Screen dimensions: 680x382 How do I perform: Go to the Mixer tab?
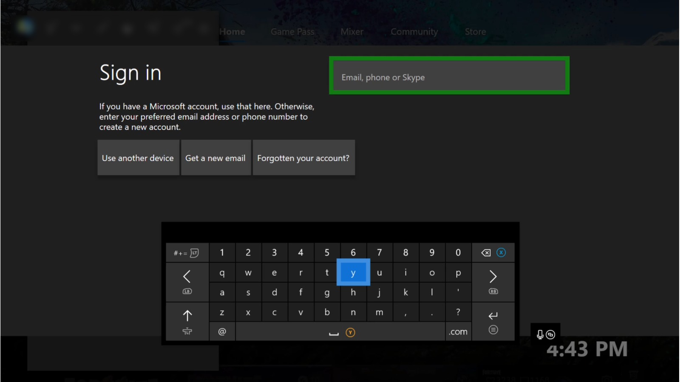[x=352, y=32]
